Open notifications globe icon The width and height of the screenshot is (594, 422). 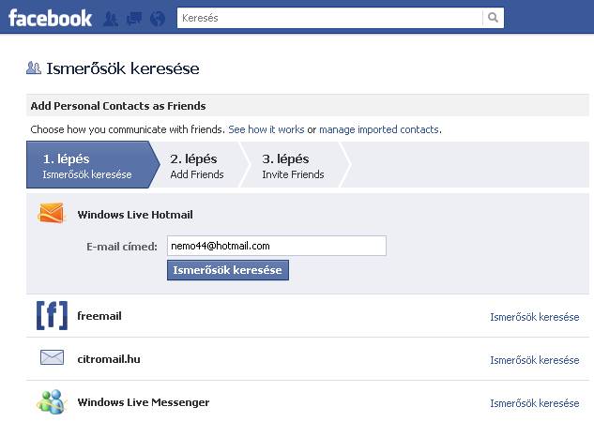[x=157, y=18]
